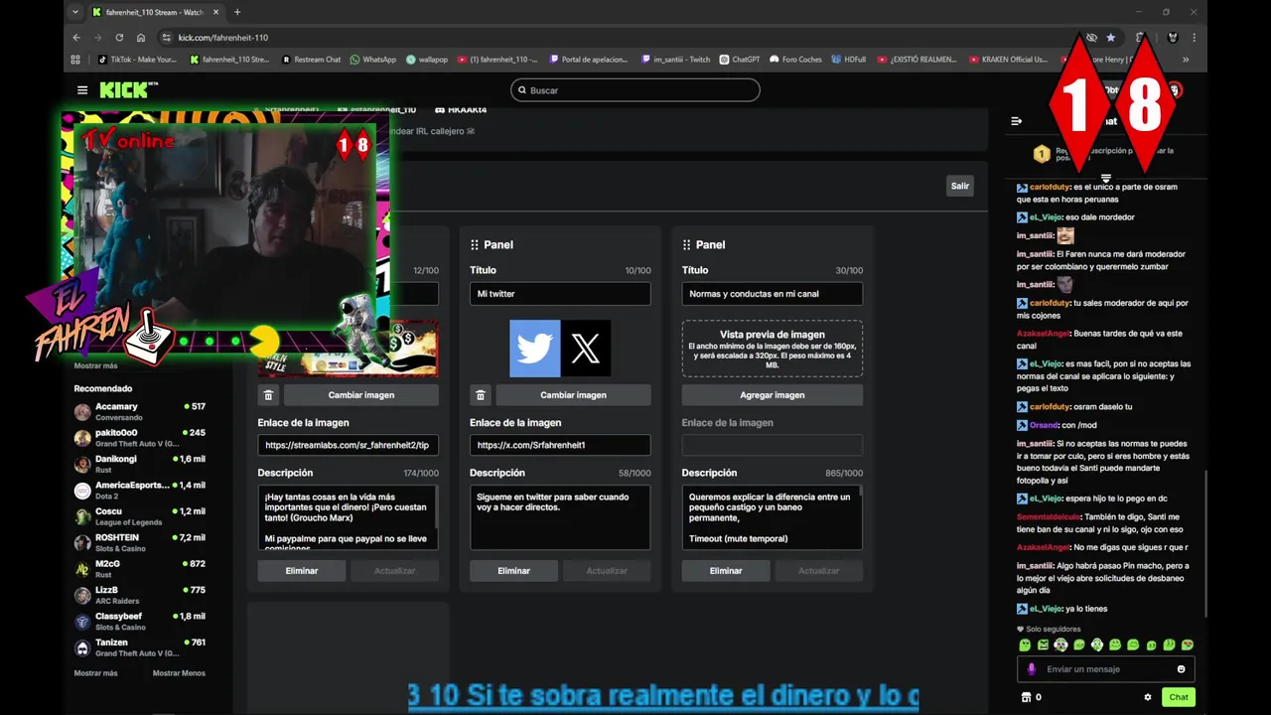
Task: Open the tab search dropdown arrow
Action: (x=74, y=12)
